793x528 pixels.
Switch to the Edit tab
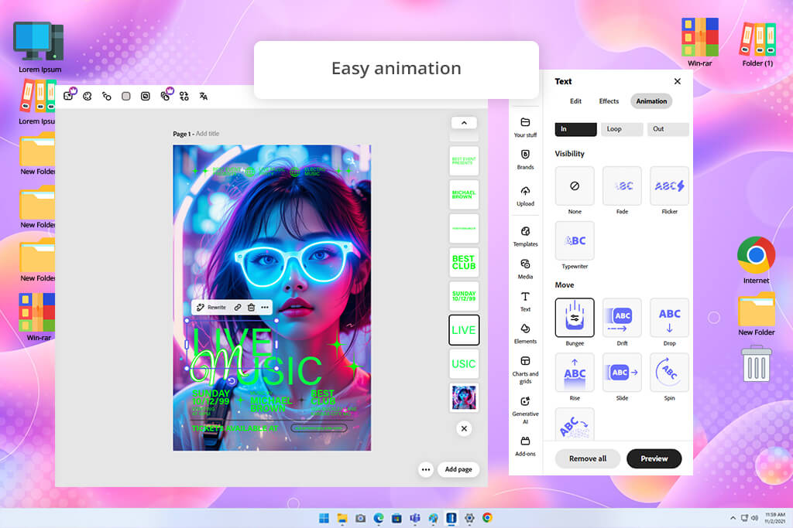point(575,101)
